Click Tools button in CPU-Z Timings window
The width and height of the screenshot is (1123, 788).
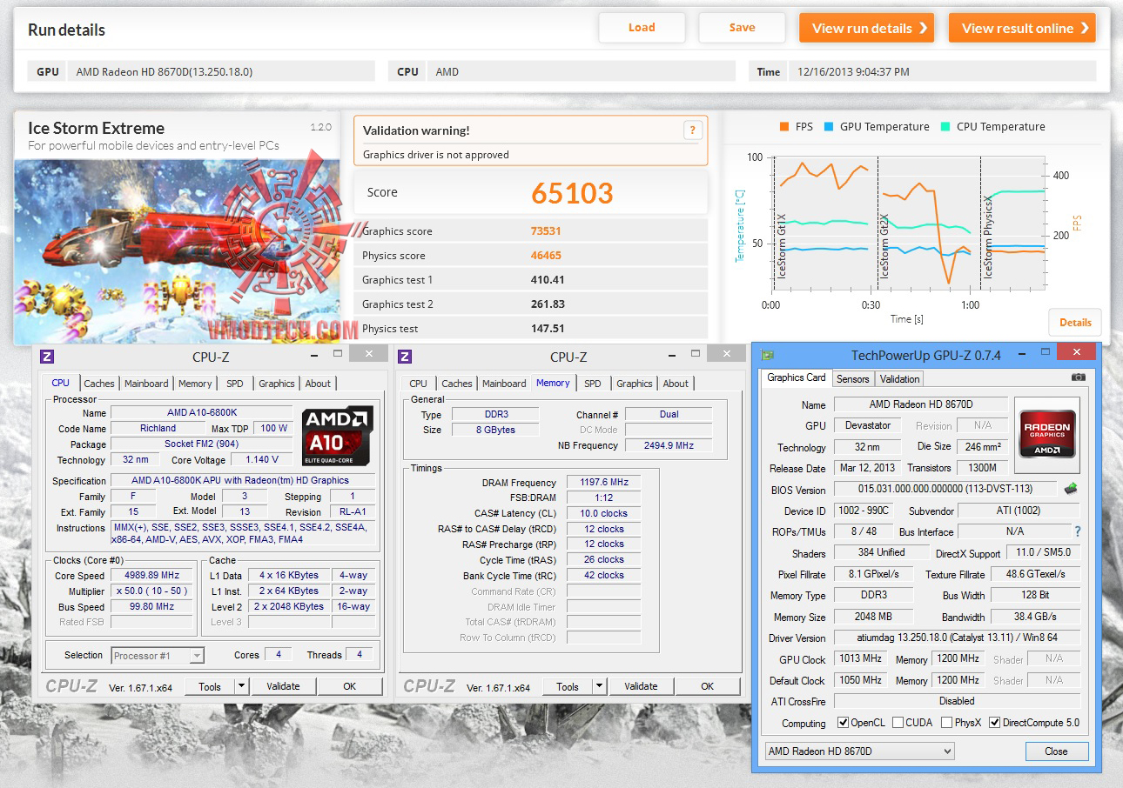(x=568, y=687)
